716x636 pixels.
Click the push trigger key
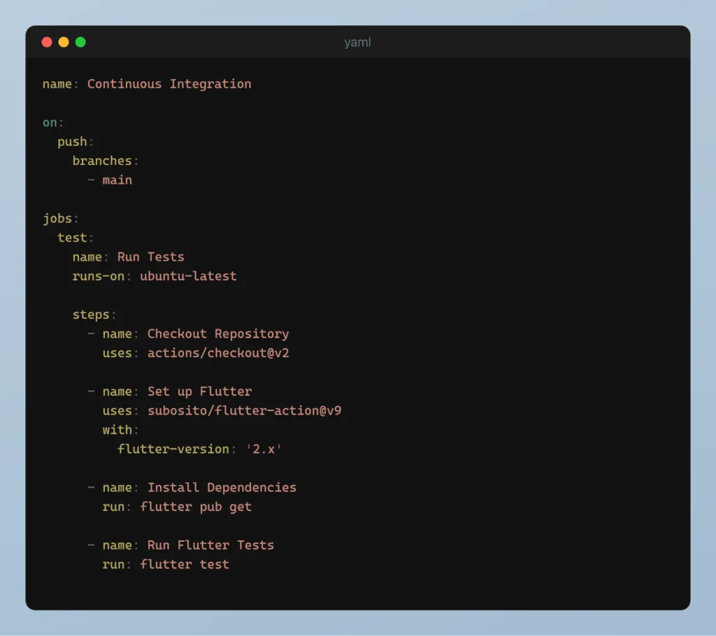click(x=72, y=142)
